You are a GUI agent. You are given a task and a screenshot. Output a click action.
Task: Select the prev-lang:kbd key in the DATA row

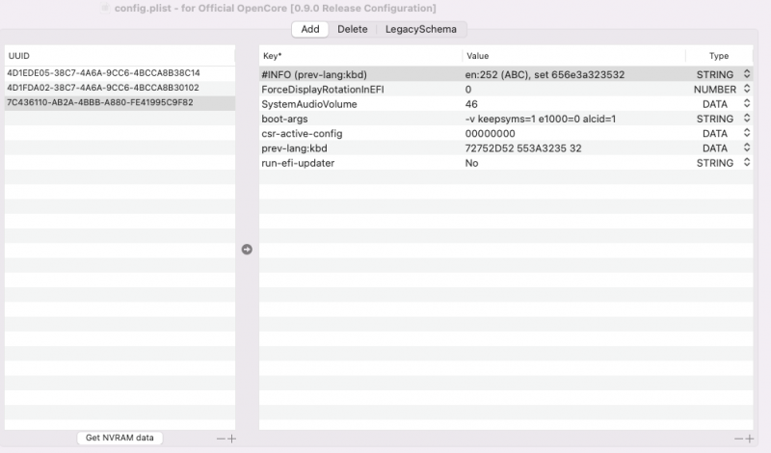294,148
